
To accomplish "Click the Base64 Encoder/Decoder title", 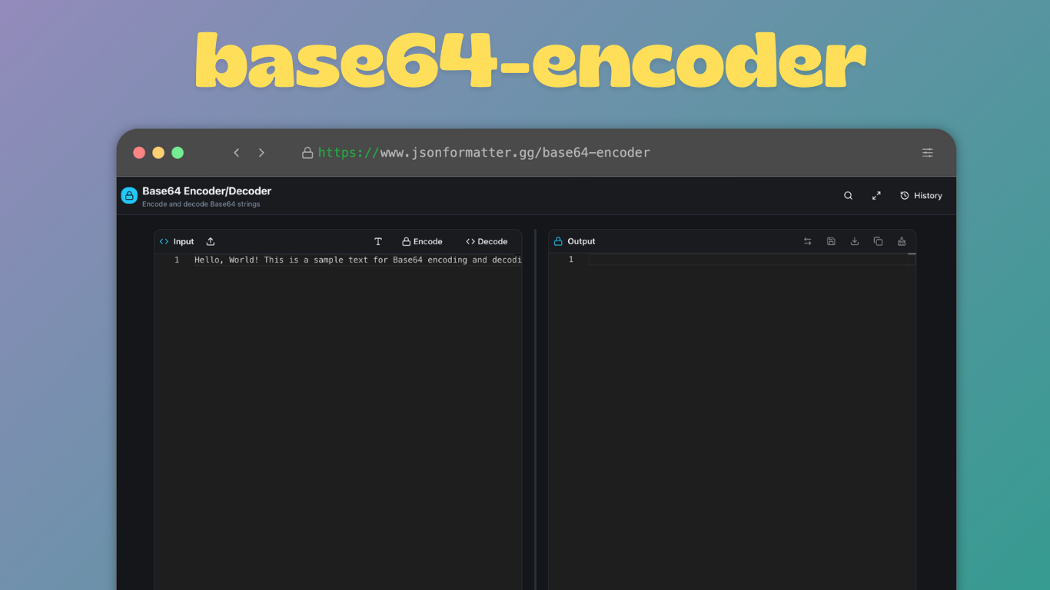I will pos(207,191).
